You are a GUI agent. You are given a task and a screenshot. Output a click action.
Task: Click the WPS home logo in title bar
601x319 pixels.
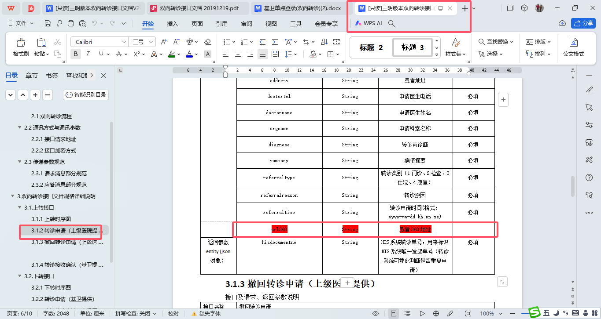pyautogui.click(x=10, y=8)
